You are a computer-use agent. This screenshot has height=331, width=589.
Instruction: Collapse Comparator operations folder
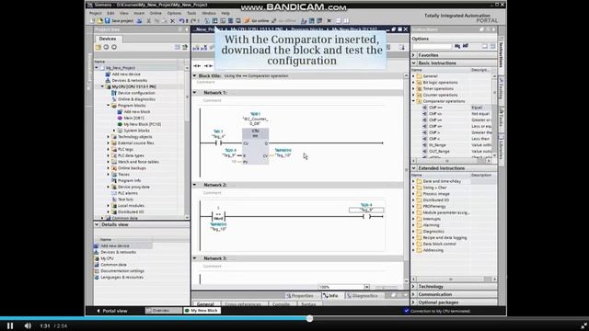pyautogui.click(x=414, y=101)
